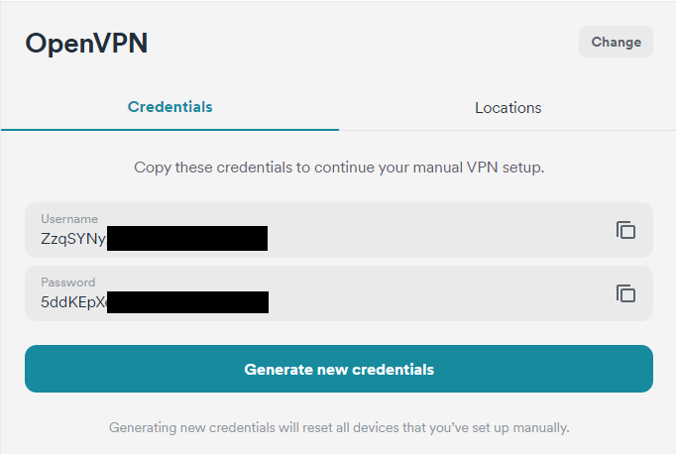Click the credentials reset warning note
The image size is (676, 454).
339,428
